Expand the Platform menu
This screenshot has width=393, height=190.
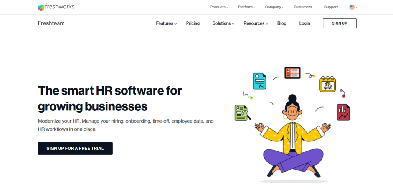pos(246,7)
